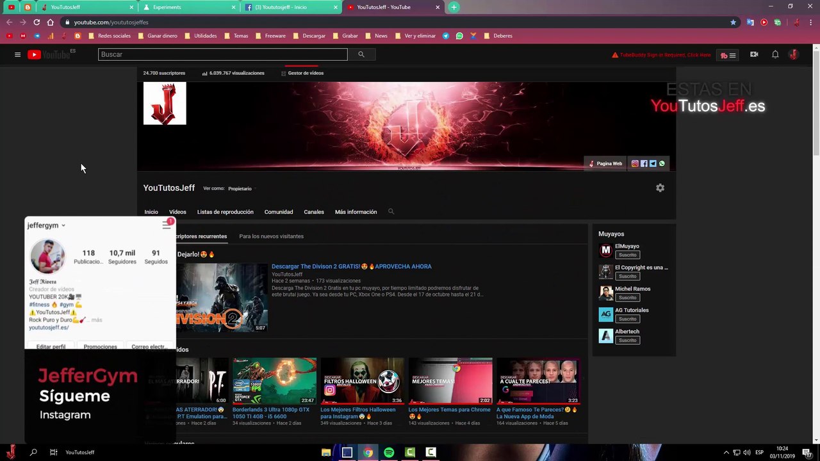Open the Telegram bookmark icon
Image resolution: width=820 pixels, height=461 pixels.
[x=446, y=36]
